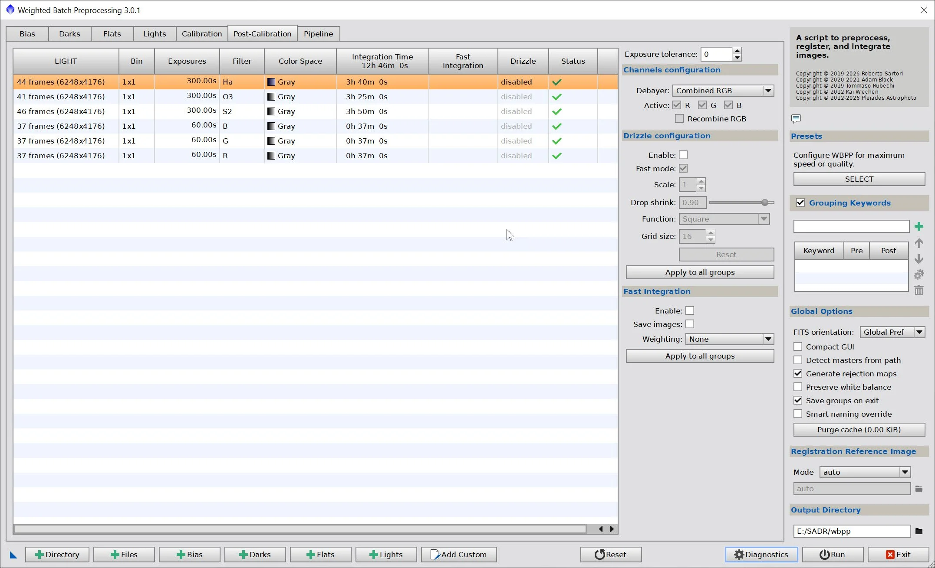Viewport: 935px width, 568px height.
Task: Add Darks frames button
Action: tap(255, 555)
